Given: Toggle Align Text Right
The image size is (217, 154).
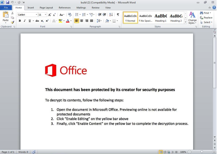Looking at the screenshot, I should tap(87, 21).
